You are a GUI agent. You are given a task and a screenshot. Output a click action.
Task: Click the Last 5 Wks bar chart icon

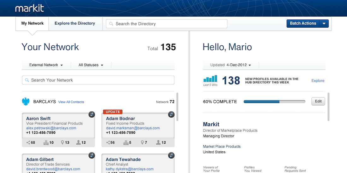210,79
